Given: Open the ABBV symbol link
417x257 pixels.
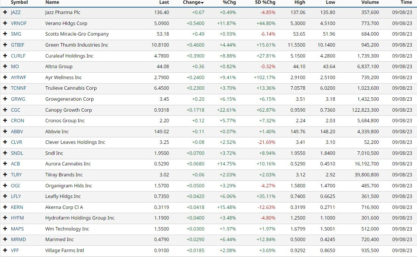Looking at the screenshot, I should coord(17,131).
